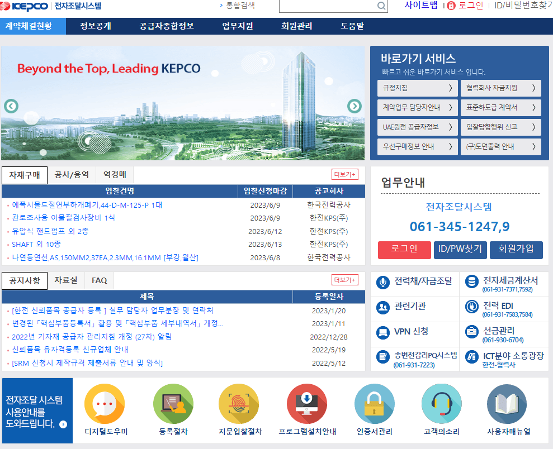Show previous banner slide arrow
553x449 pixels.
tap(11, 106)
